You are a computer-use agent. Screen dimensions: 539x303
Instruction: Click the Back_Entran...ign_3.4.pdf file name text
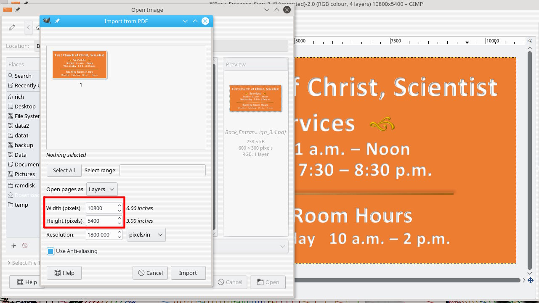point(256,132)
